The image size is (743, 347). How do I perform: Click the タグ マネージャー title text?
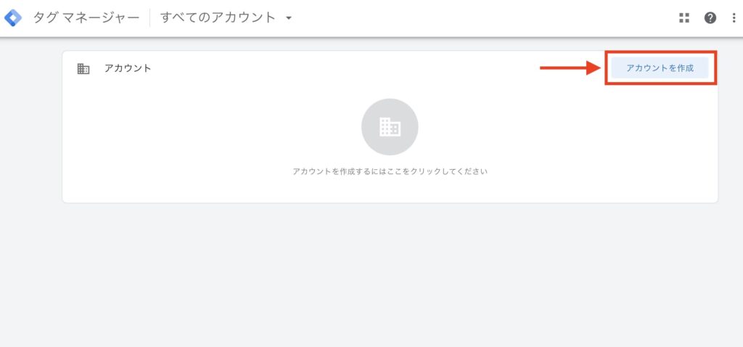point(86,18)
